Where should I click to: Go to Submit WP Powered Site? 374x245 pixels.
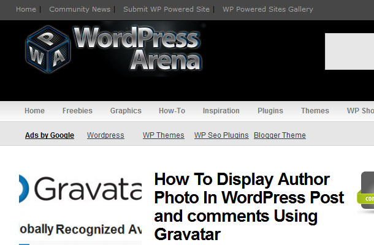pos(166,9)
